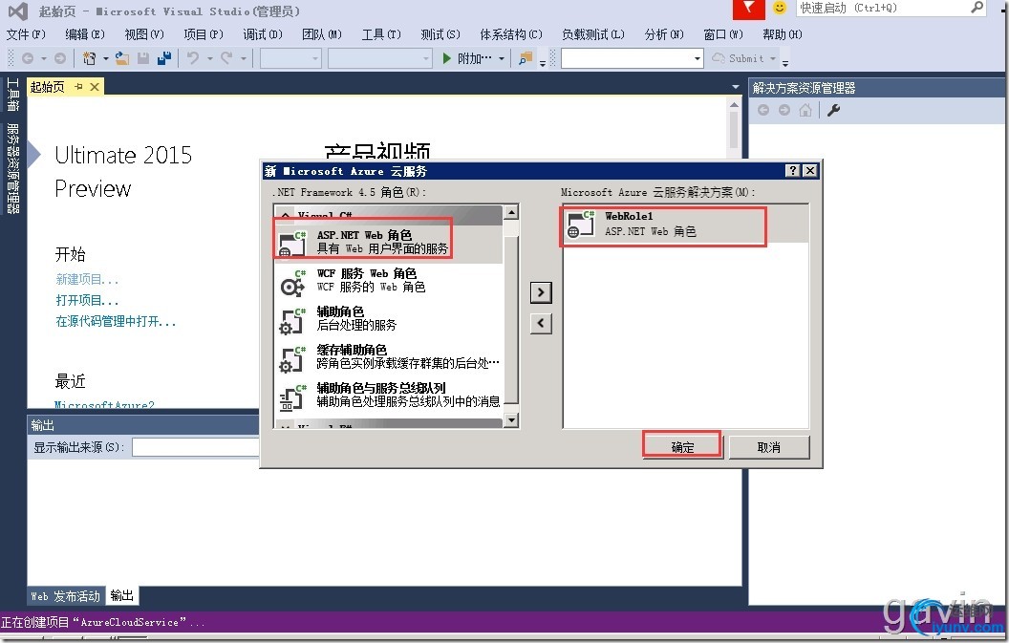Select the worker role (辅助角色) icon
Screen dimensions: 1009x643
[x=292, y=320]
